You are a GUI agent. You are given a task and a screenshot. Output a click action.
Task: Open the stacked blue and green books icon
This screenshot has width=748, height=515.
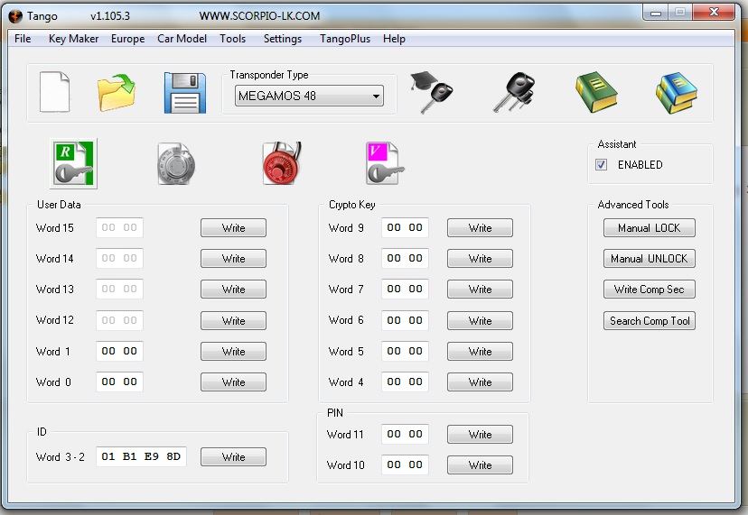click(x=677, y=93)
